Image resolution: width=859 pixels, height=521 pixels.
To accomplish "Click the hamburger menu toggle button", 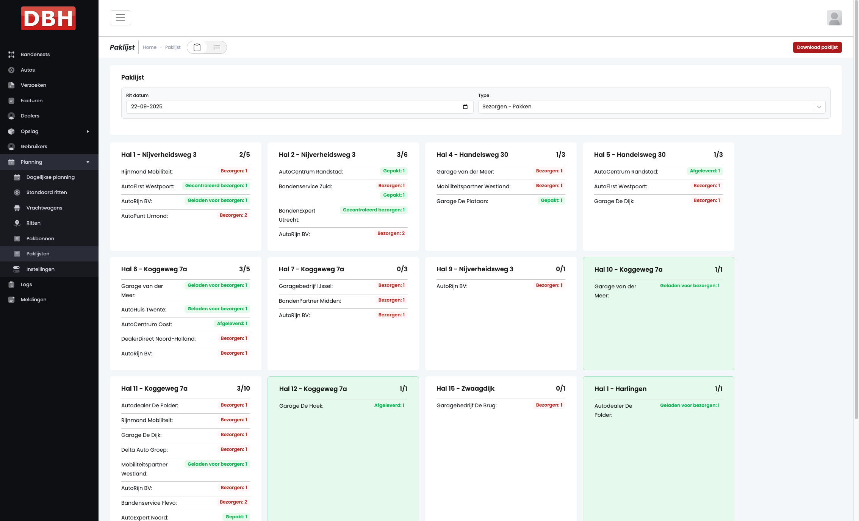I will click(120, 18).
